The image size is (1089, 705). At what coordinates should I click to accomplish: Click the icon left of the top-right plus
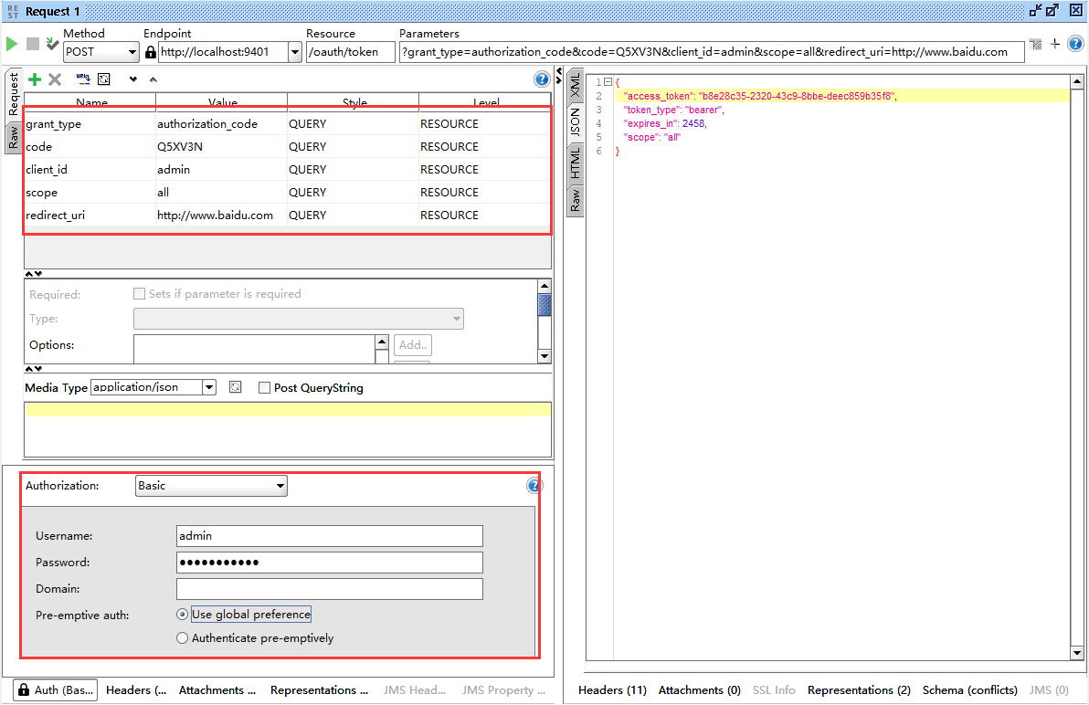click(1035, 45)
